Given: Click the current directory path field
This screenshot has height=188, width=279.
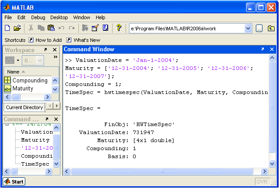Looking at the screenshot, I should click(187, 29).
